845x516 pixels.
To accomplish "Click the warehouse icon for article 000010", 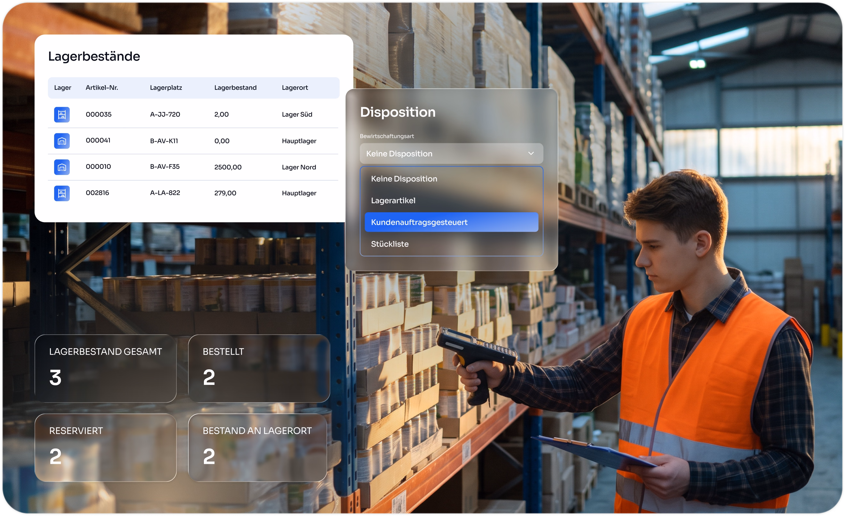I will coord(62,167).
